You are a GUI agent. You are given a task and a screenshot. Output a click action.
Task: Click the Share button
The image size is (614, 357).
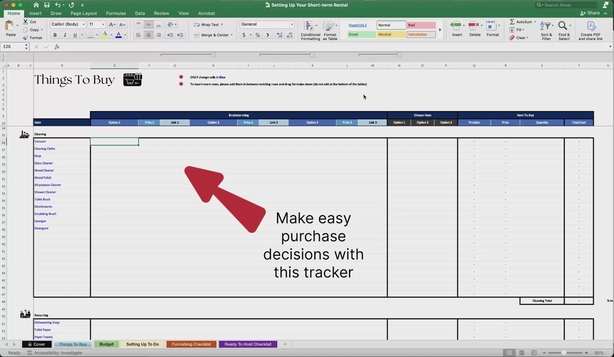(590, 13)
